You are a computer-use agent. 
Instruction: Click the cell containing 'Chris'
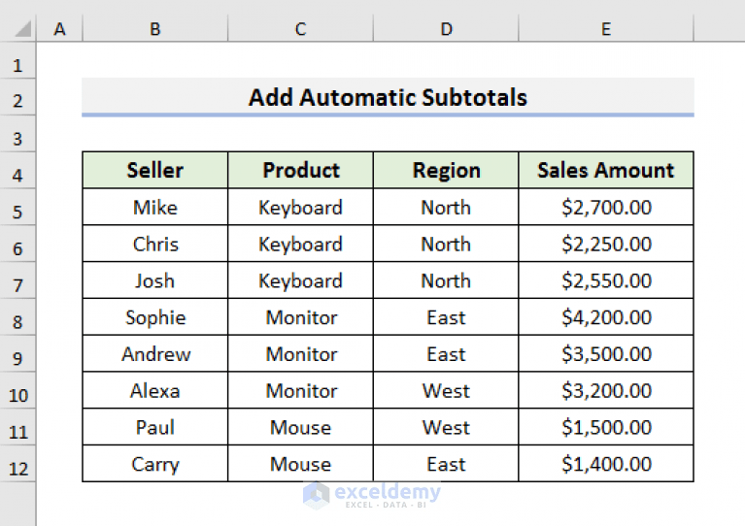pos(155,244)
